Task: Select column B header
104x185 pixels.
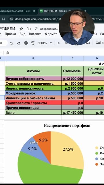Action: pyautogui.click(x=33, y=58)
